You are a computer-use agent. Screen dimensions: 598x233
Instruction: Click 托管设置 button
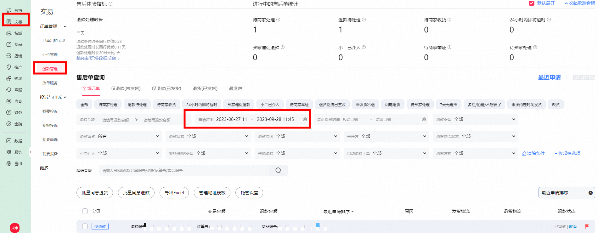[249, 193]
